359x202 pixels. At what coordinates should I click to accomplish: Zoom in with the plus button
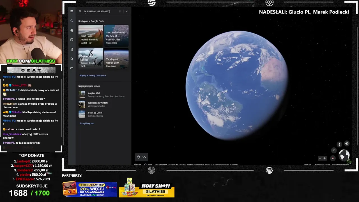tap(325, 158)
